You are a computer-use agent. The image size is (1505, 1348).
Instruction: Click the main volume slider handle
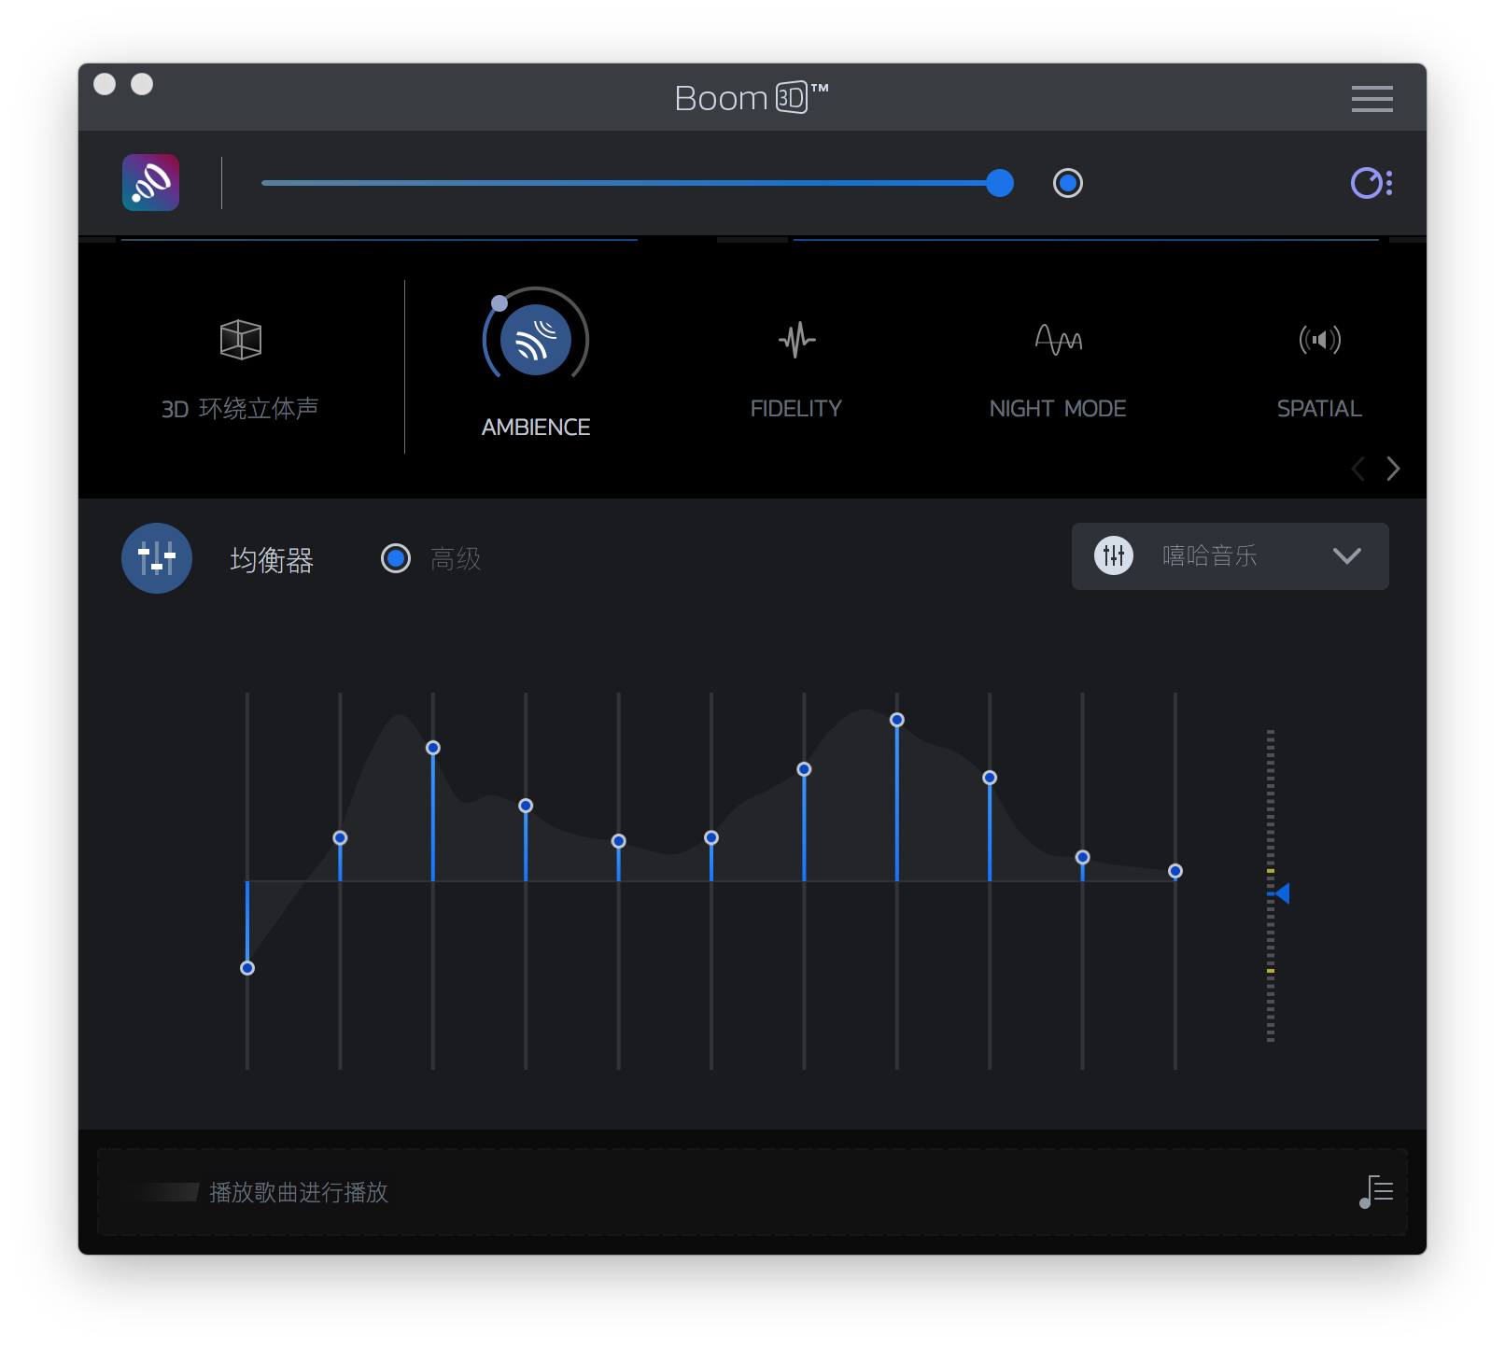tap(1000, 183)
